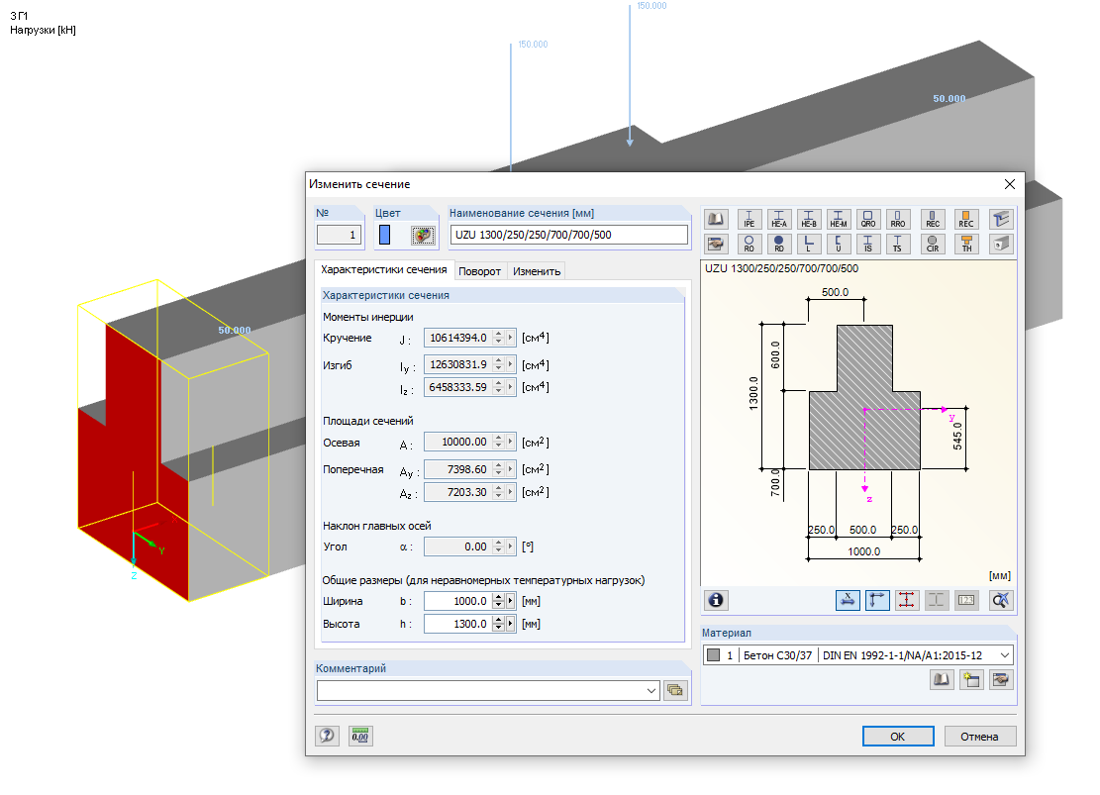The width and height of the screenshot is (1100, 795).
Task: Click the disabled 123 numbering icon
Action: (x=966, y=600)
